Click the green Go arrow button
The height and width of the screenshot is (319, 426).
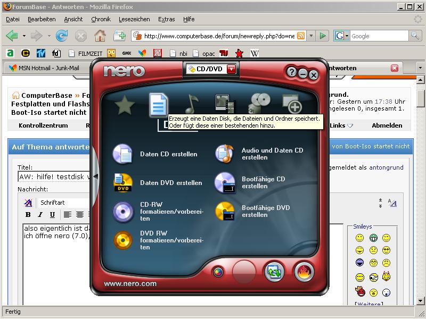click(x=323, y=36)
